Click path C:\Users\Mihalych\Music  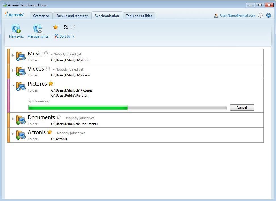[x=70, y=60]
